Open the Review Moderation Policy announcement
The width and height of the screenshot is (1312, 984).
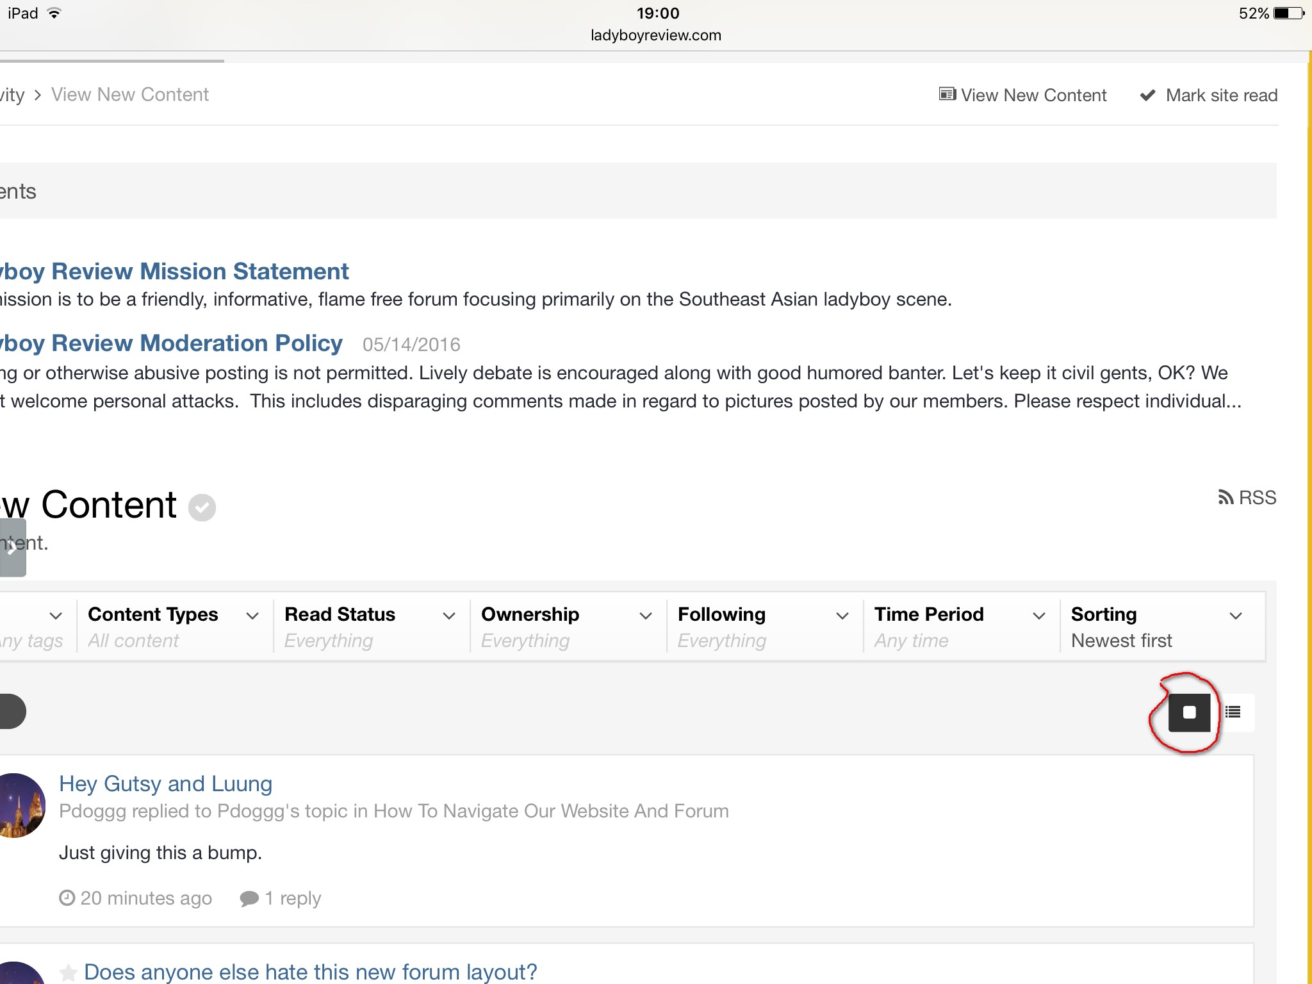tap(171, 343)
